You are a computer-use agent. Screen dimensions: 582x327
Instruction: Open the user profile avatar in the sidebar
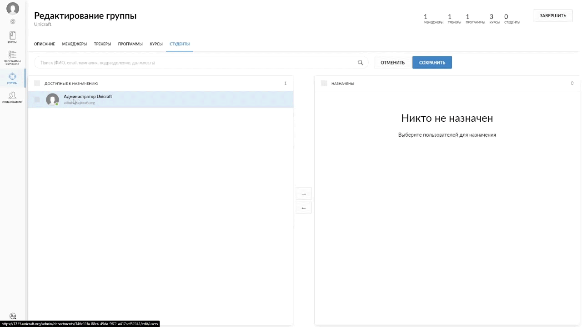(13, 9)
